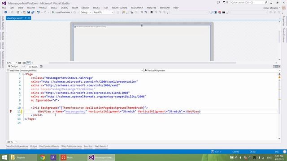Click the circled info toolbar icon
The height and width of the screenshot is (161, 287).
coord(211,13)
